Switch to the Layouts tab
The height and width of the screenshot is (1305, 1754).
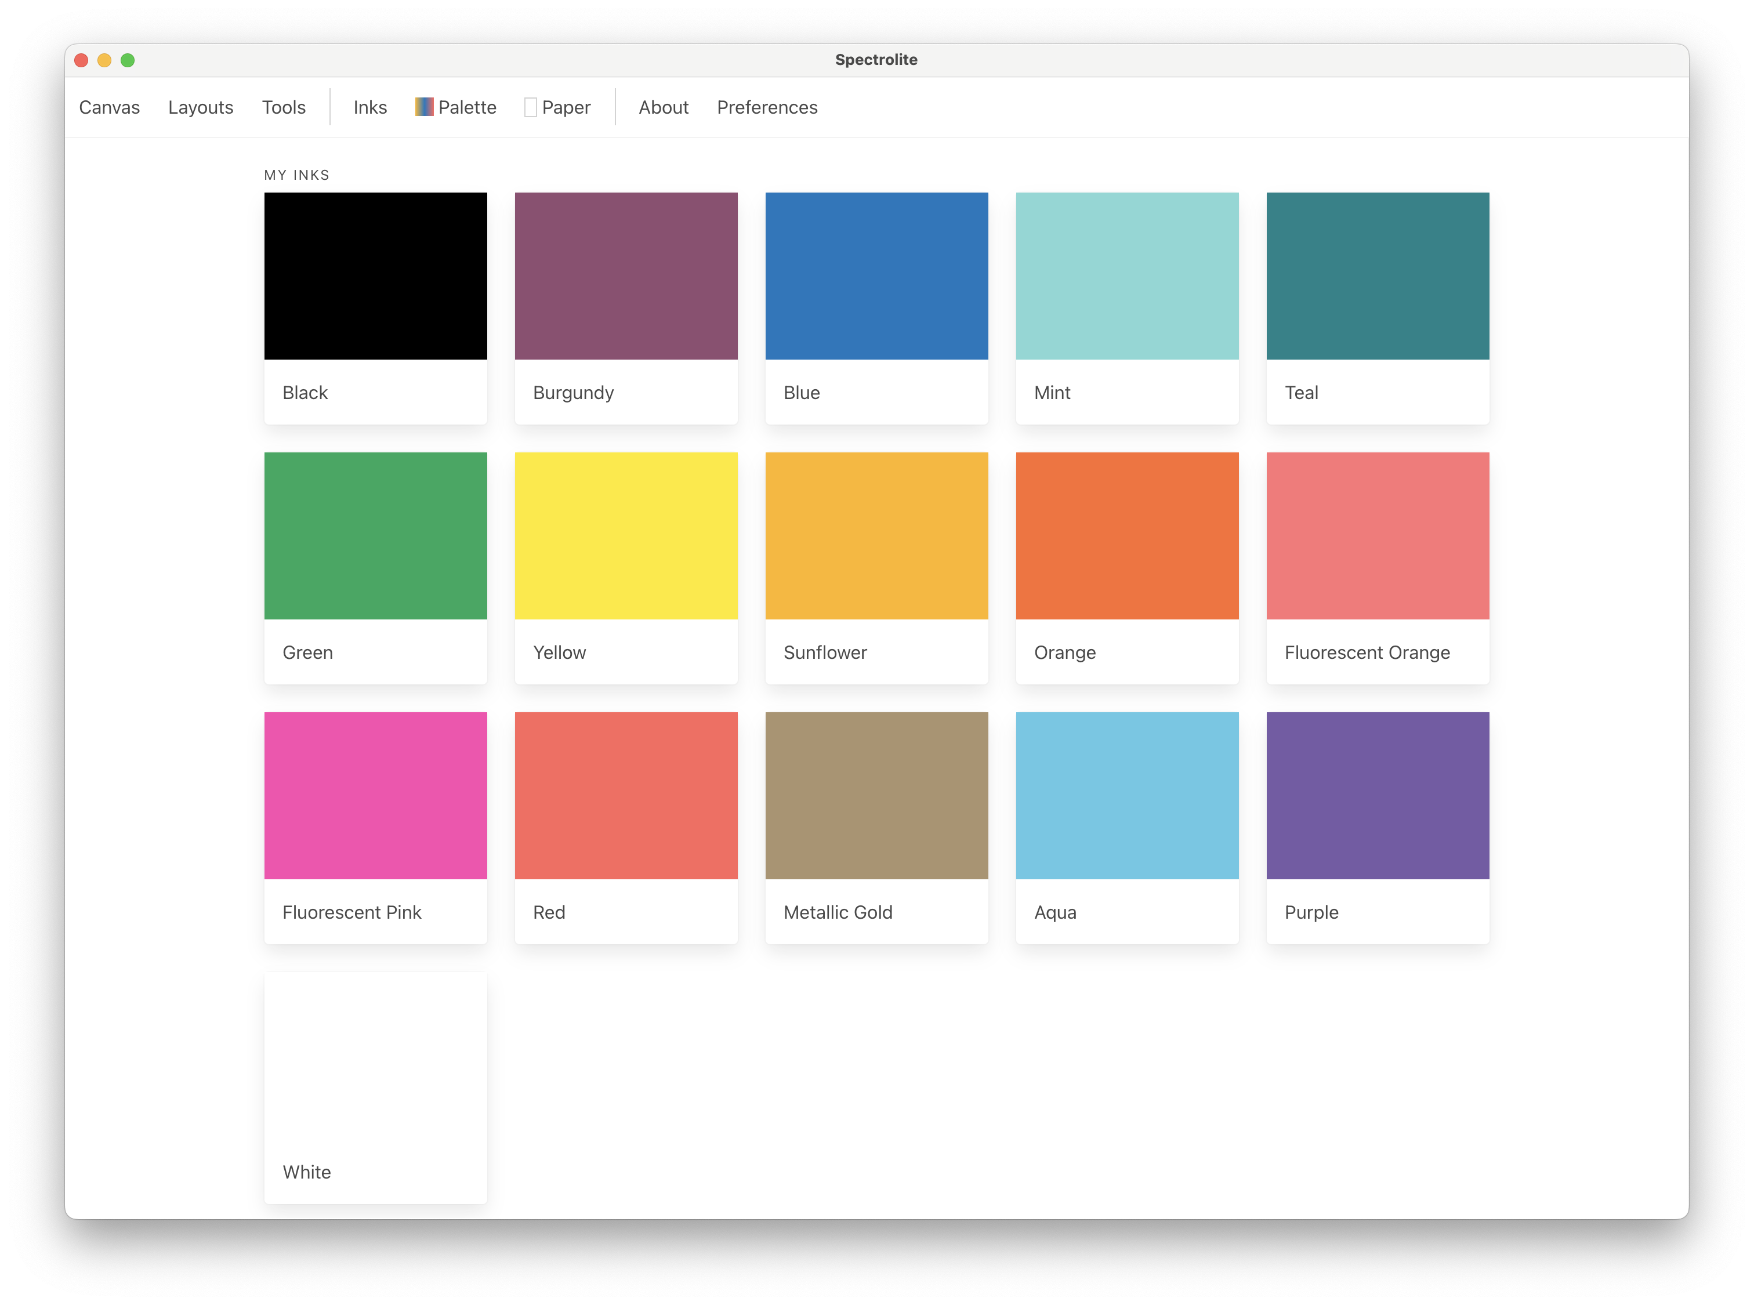pyautogui.click(x=201, y=107)
